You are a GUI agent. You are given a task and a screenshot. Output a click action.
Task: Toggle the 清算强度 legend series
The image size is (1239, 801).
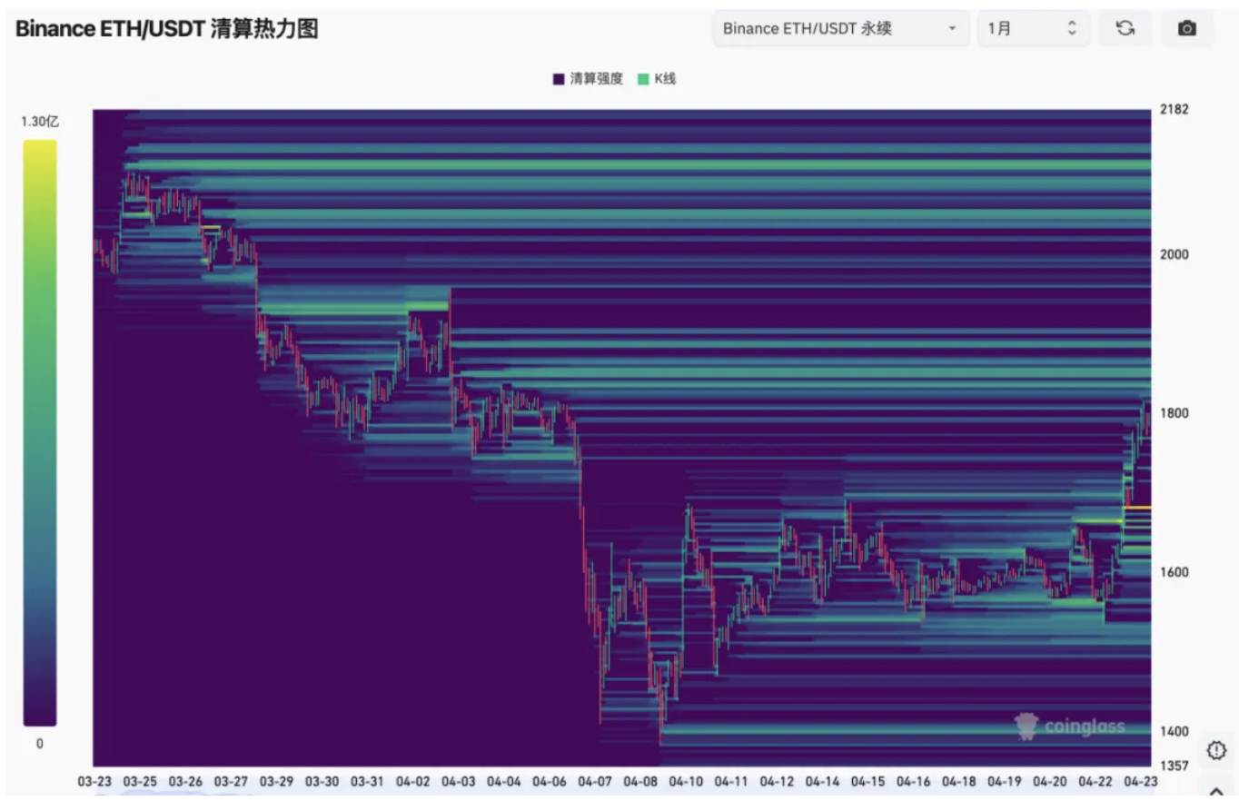[588, 79]
